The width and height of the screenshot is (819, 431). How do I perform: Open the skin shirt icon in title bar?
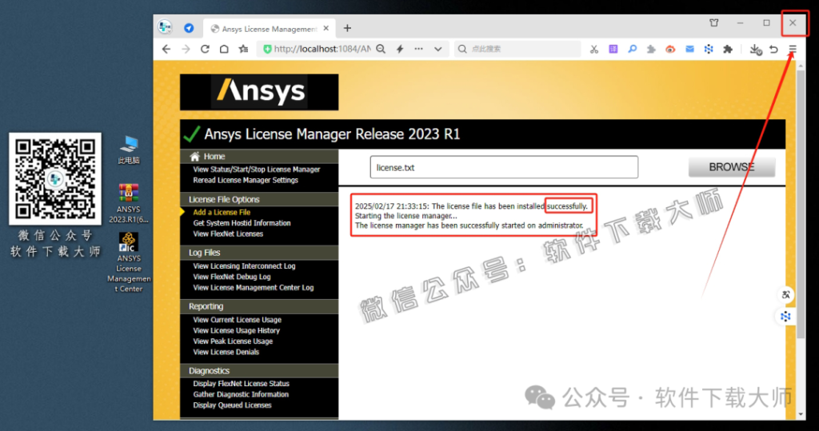point(714,22)
